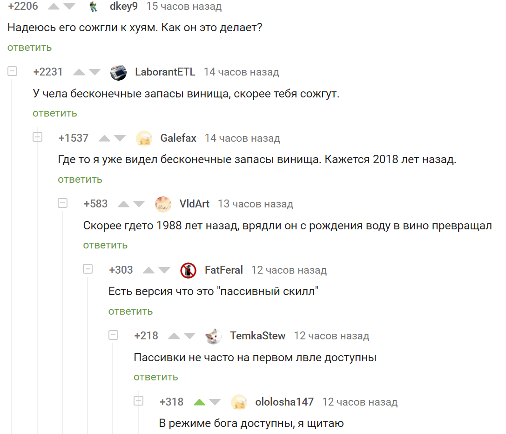
Task: Collapse VldArt's reply thread
Action: 62,203
